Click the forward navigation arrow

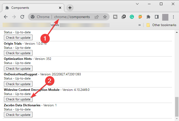(14, 17)
